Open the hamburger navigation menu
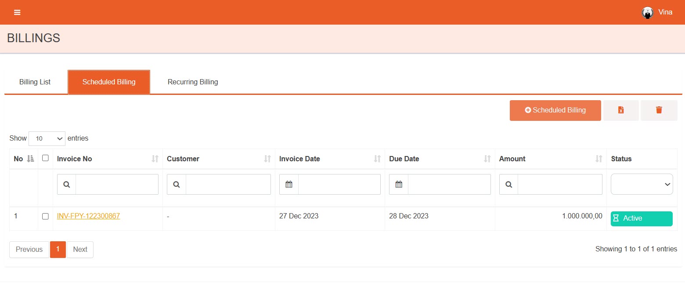Image resolution: width=685 pixels, height=283 pixels. (x=17, y=12)
